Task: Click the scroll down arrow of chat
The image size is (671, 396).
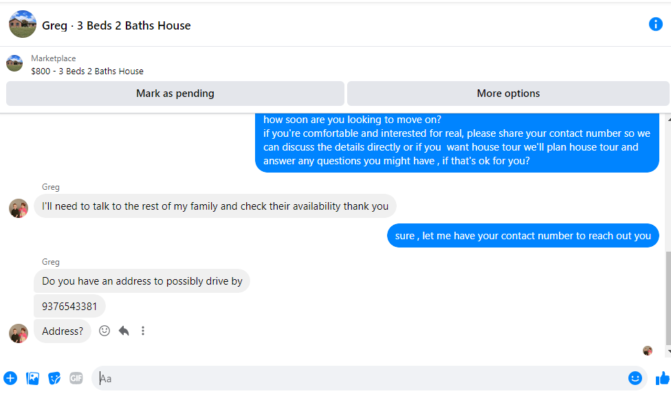Action: (669, 351)
